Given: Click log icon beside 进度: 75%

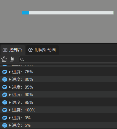Looking at the screenshot, I should pyautogui.click(x=5, y=72).
